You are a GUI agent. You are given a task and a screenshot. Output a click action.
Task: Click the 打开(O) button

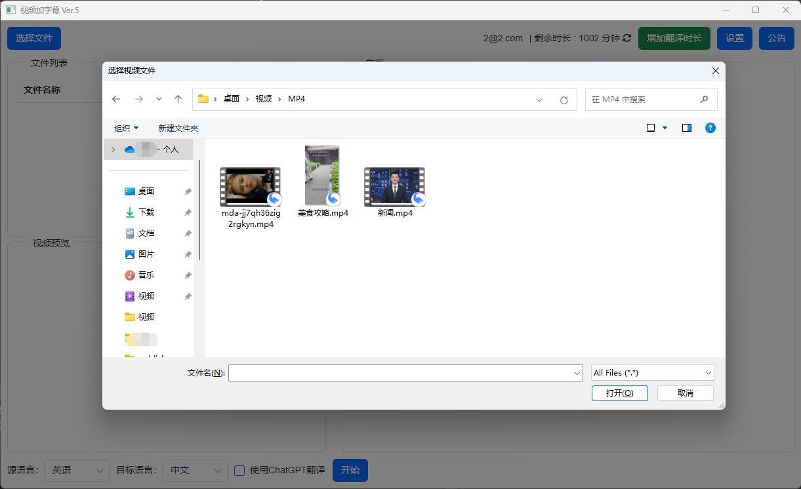tap(619, 393)
